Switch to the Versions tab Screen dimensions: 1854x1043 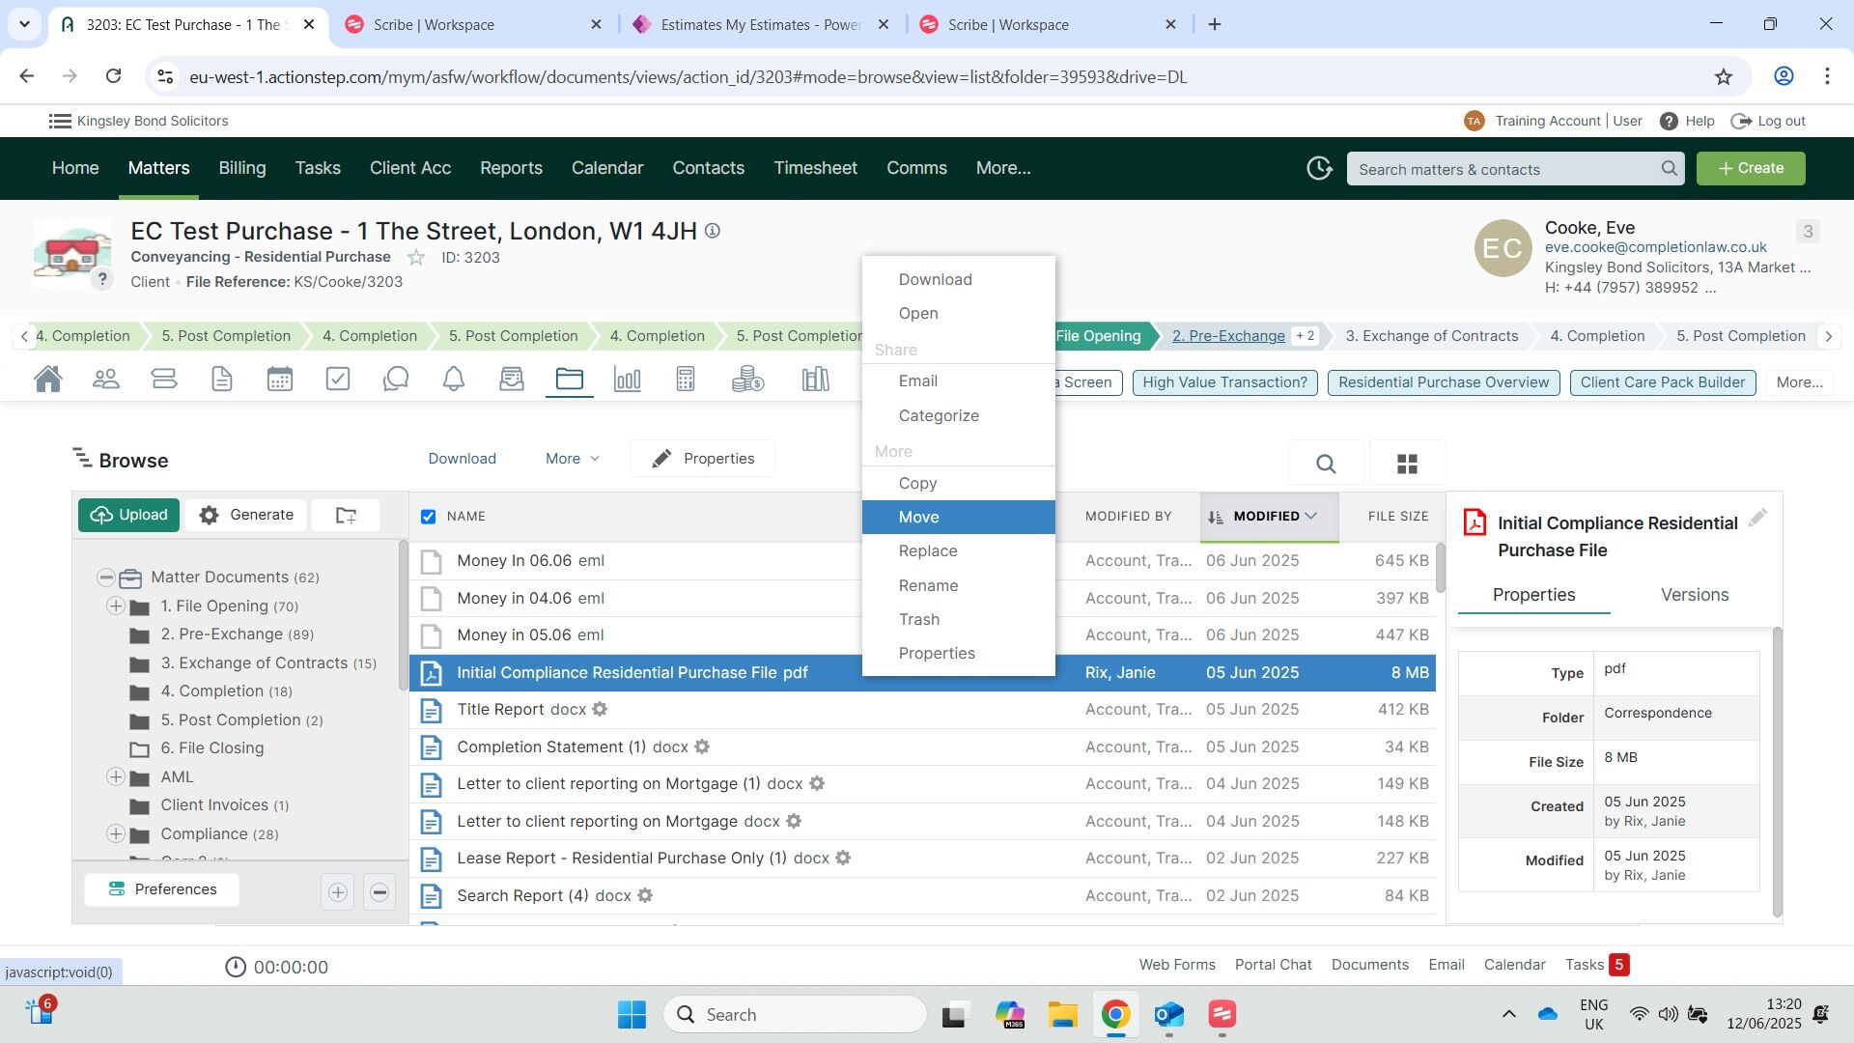pyautogui.click(x=1694, y=595)
